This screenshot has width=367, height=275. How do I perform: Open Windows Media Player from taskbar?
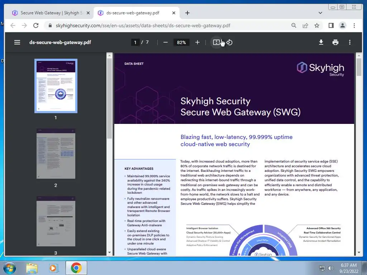pos(54,268)
